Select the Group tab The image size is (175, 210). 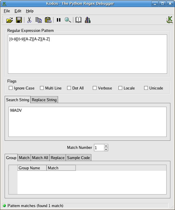11,158
